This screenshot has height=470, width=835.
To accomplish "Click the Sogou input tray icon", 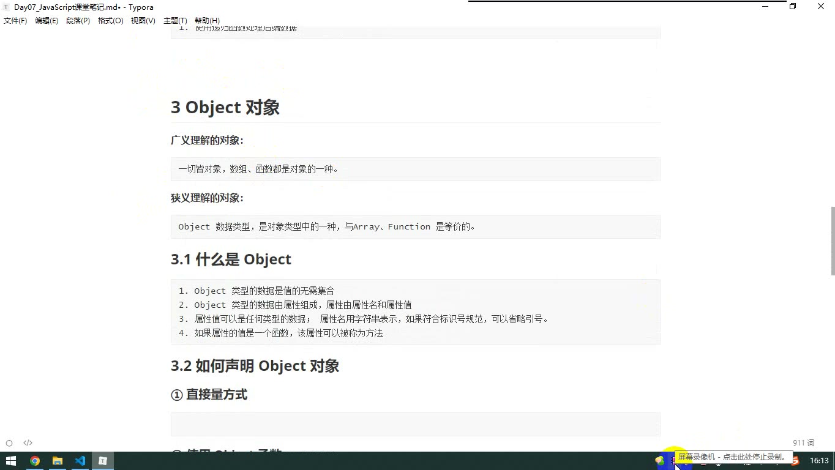I will 795,461.
